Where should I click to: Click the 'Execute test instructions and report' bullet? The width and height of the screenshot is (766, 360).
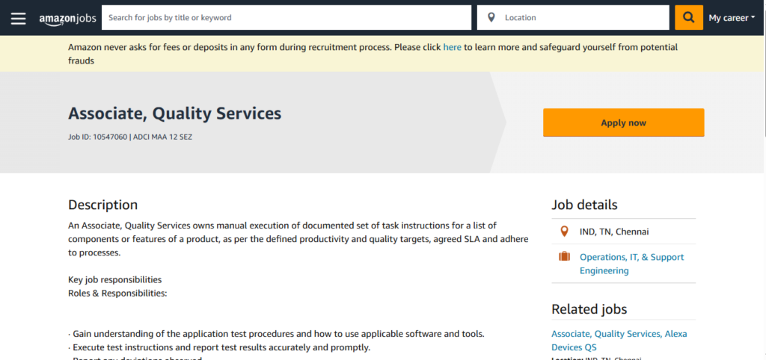[x=219, y=348]
